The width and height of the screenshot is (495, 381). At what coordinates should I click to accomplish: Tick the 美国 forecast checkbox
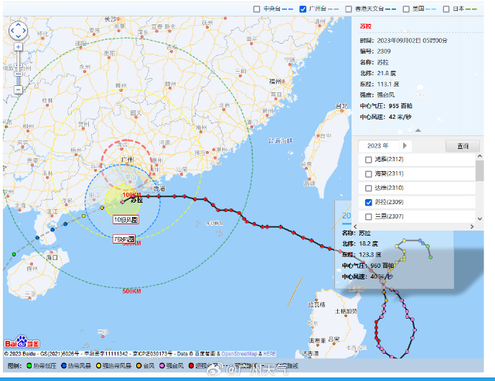pyautogui.click(x=405, y=9)
